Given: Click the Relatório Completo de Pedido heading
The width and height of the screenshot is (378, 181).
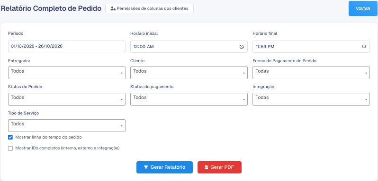Looking at the screenshot, I should 51,8.
